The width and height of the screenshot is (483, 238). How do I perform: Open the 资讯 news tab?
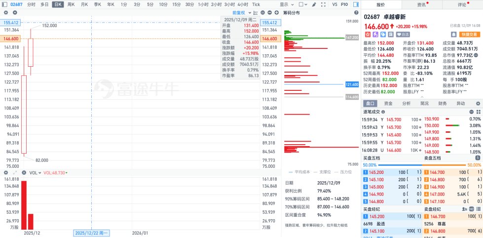pyautogui.click(x=422, y=4)
